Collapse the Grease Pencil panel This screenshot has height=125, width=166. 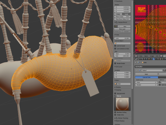[115, 22]
